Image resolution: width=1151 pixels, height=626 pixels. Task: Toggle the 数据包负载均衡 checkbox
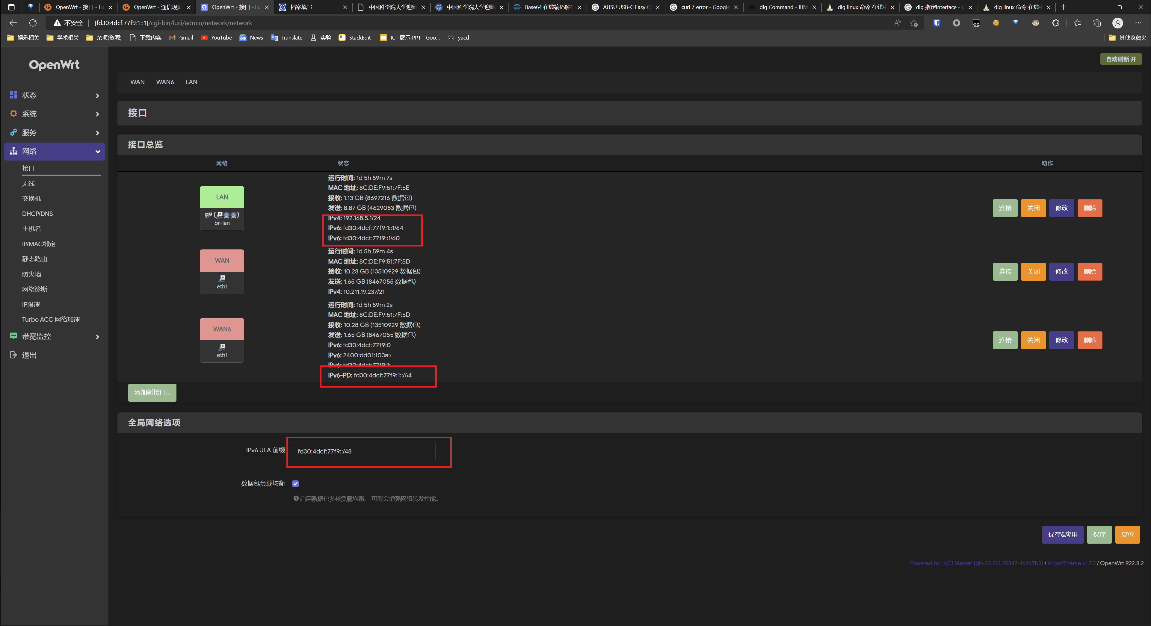tap(295, 483)
